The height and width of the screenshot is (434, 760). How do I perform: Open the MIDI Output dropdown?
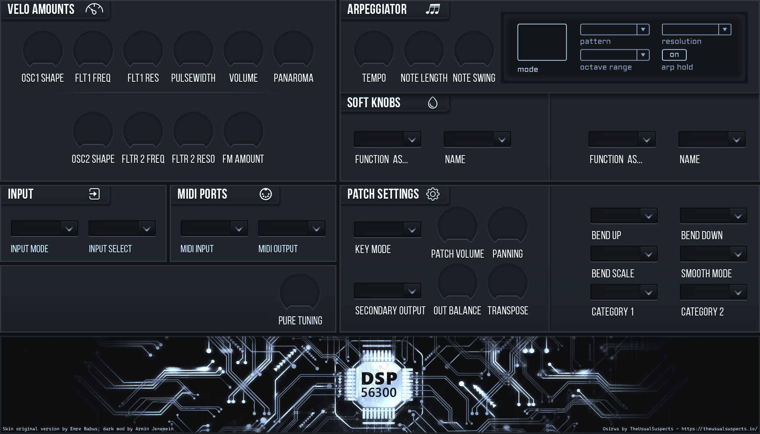[x=292, y=229]
